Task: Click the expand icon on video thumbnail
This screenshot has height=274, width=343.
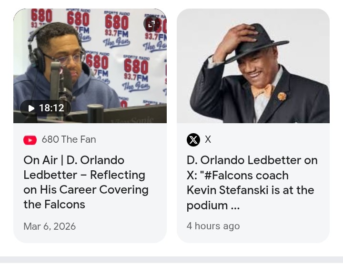Action: 151,24
